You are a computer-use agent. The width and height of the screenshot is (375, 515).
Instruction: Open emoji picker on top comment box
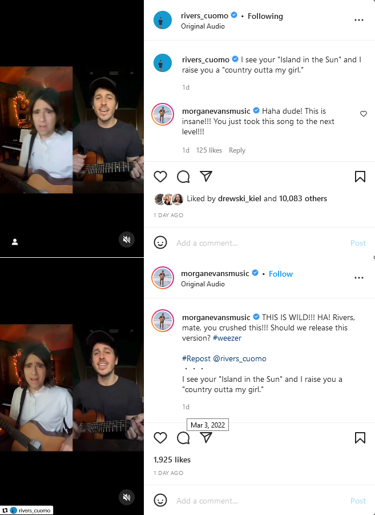tap(161, 243)
